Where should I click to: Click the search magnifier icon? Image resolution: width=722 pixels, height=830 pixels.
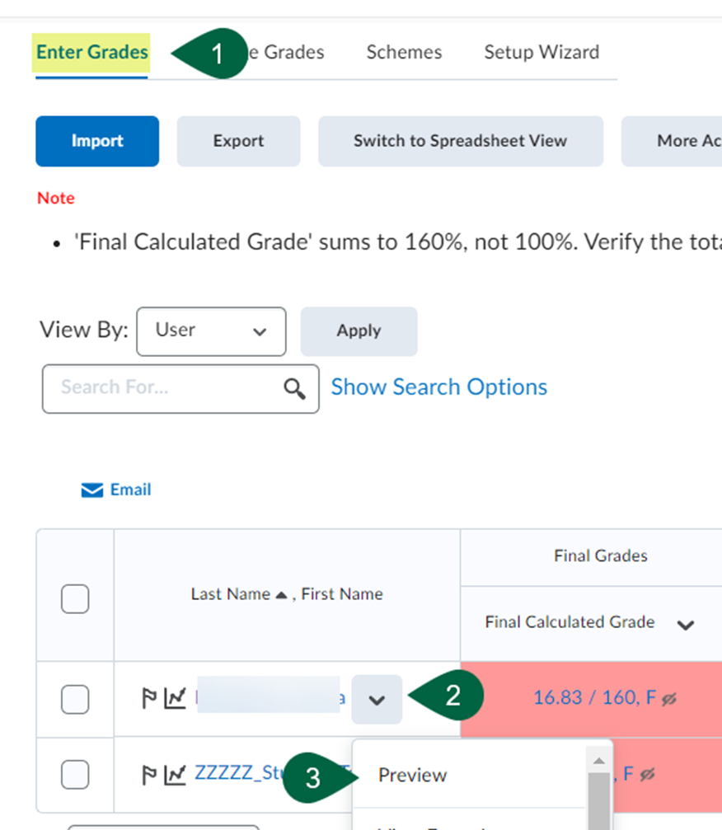click(294, 387)
